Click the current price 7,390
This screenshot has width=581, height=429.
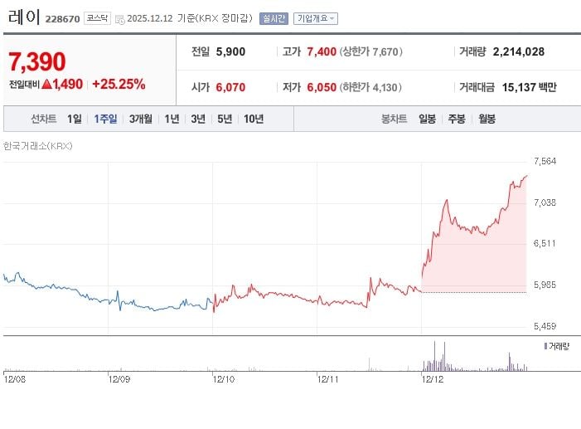[x=37, y=61]
